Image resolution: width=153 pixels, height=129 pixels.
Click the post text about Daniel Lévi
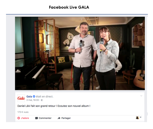pyautogui.click(x=54, y=106)
